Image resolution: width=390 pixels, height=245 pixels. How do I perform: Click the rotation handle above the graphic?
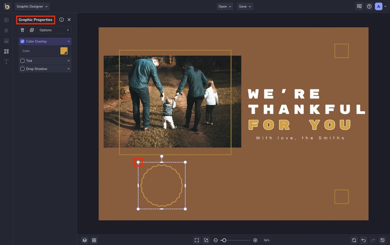coord(162,156)
